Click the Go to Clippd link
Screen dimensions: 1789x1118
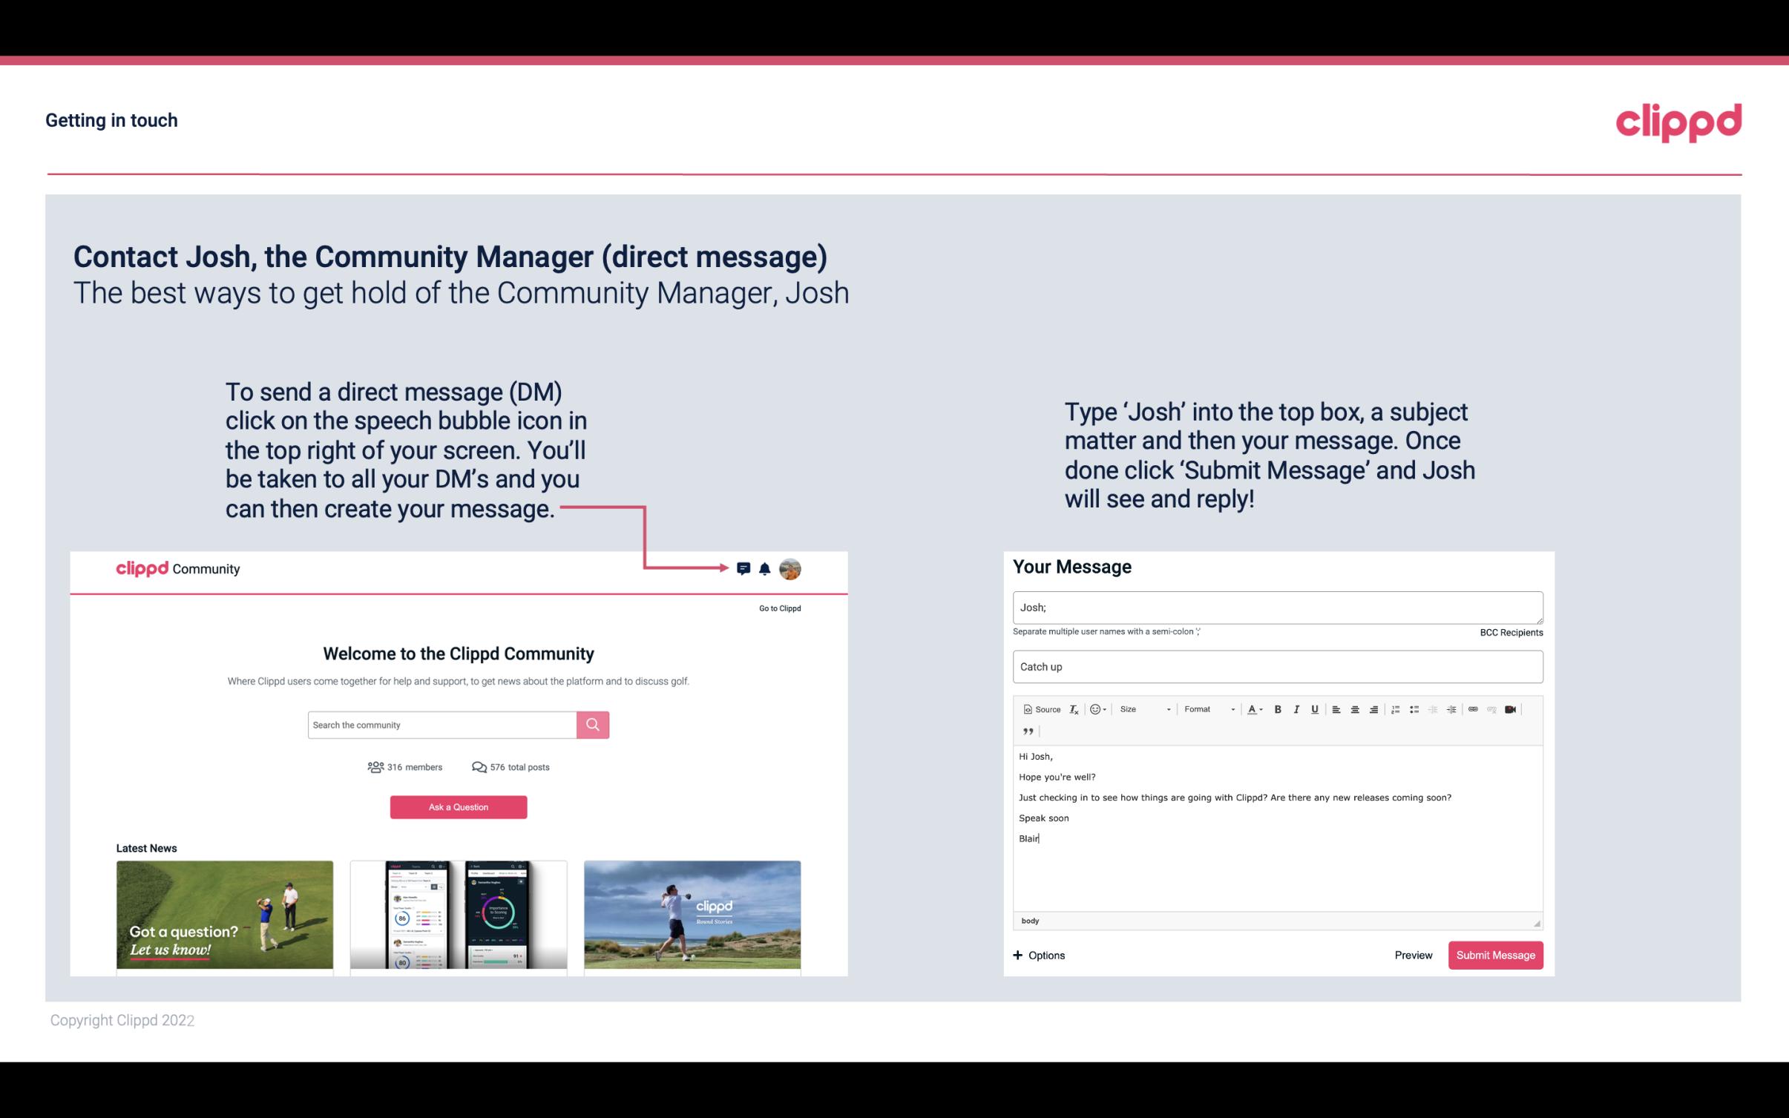pyautogui.click(x=778, y=608)
